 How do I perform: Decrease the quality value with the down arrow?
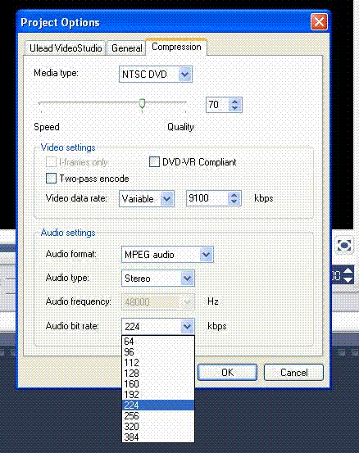(235, 108)
